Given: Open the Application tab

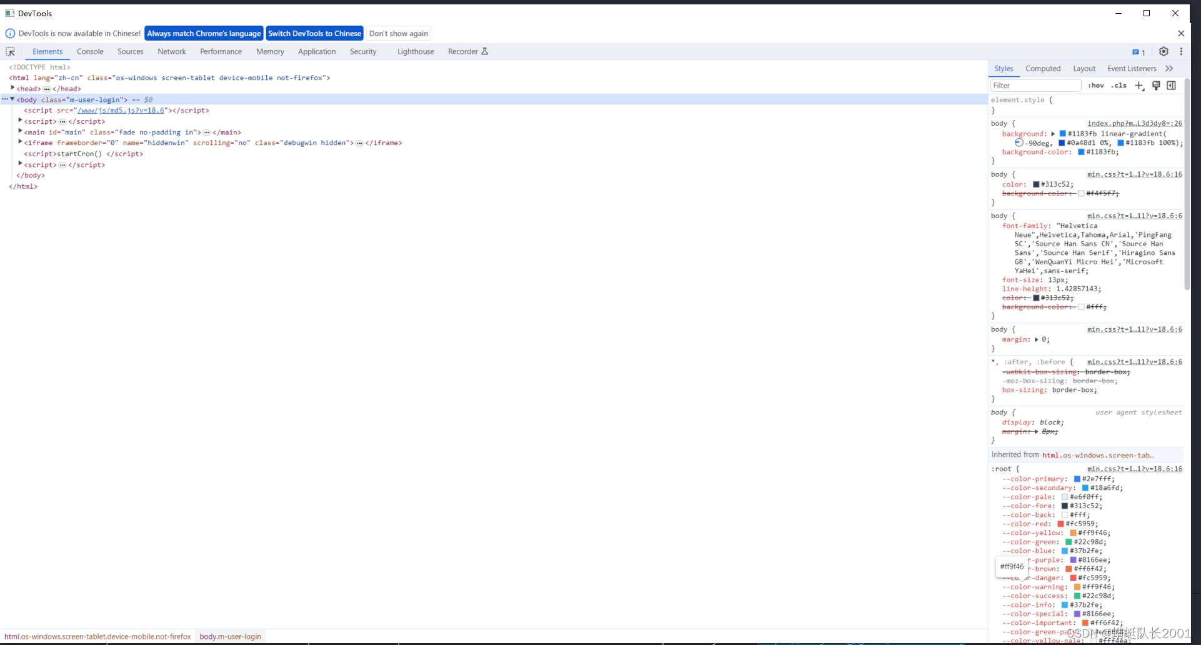Looking at the screenshot, I should (317, 52).
